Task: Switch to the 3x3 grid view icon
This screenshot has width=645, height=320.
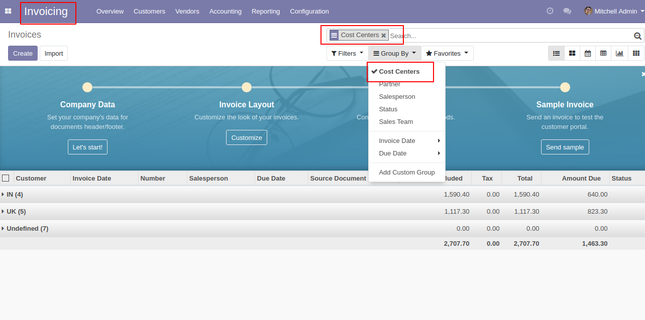Action: click(x=636, y=53)
